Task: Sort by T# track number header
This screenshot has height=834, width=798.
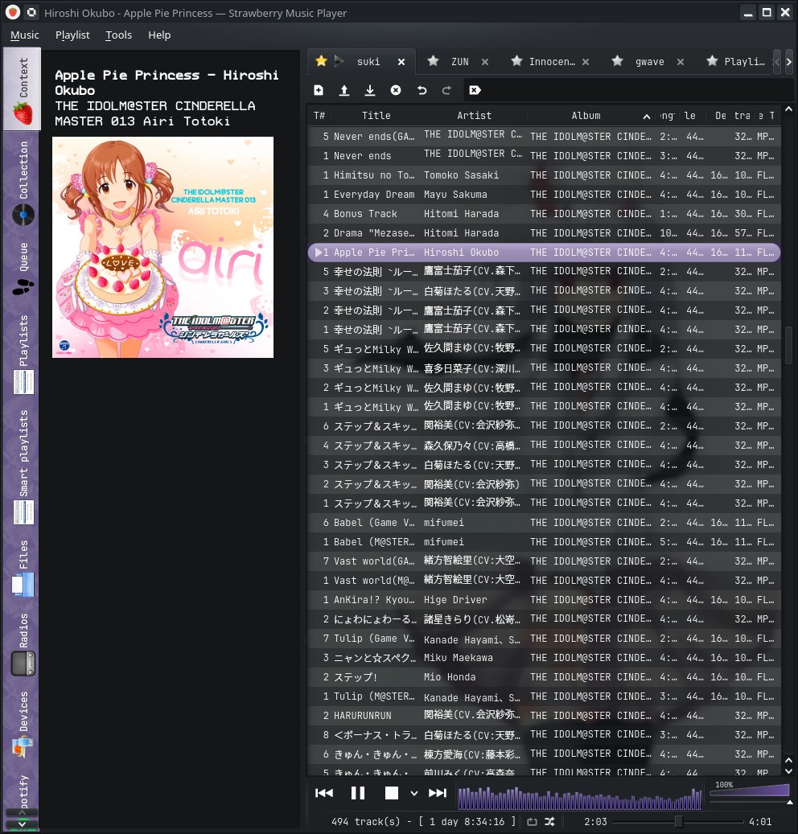Action: (x=319, y=116)
